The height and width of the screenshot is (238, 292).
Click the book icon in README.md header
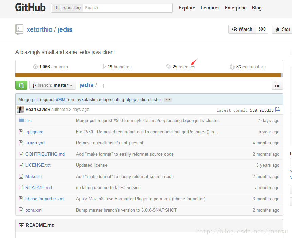[x=21, y=225]
